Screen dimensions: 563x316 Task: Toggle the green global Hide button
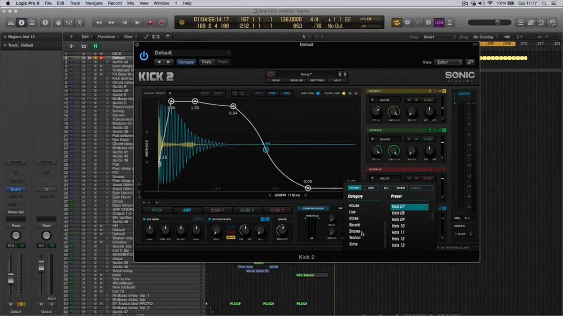pos(96,46)
